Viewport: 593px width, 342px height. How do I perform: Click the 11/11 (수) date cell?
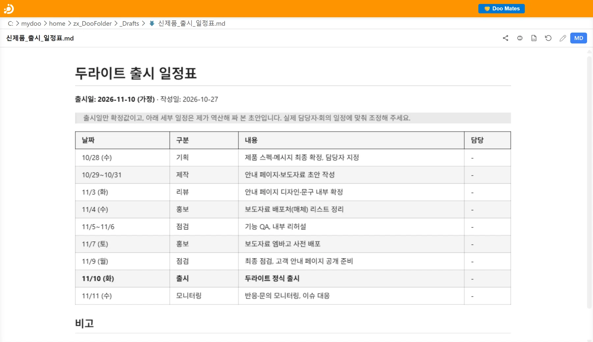[x=123, y=296]
